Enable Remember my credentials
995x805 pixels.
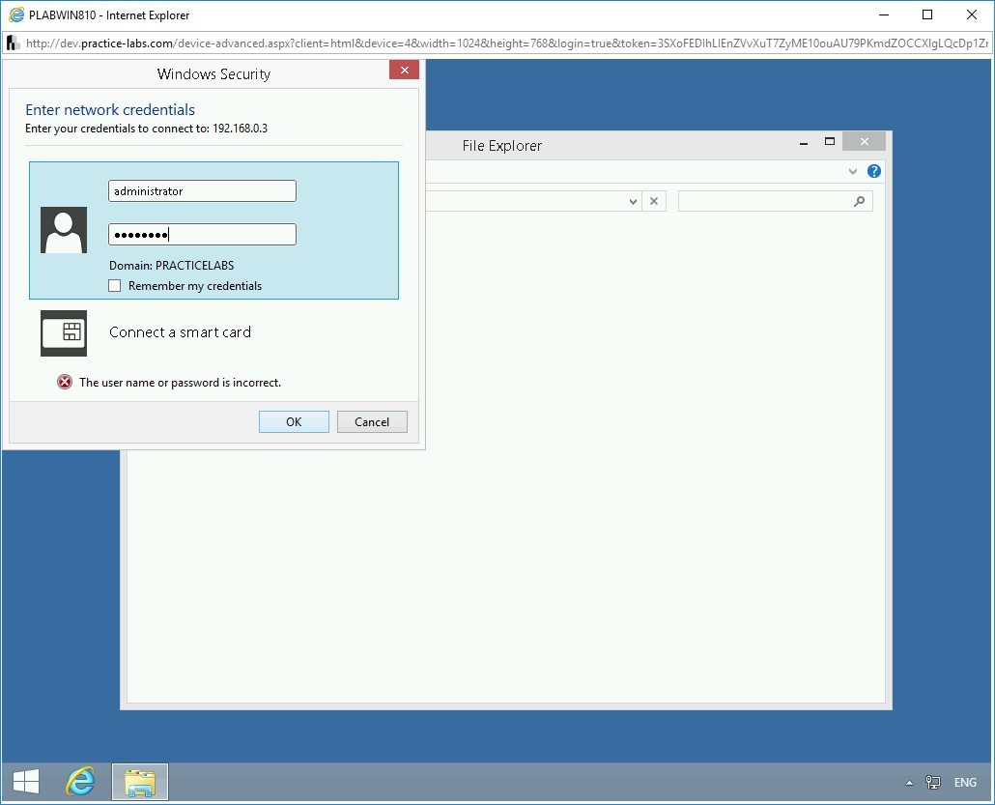coord(114,285)
